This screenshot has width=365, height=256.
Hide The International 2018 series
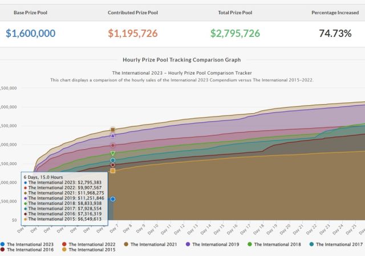click(277, 244)
